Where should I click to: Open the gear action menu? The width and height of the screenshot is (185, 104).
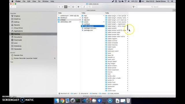pyautogui.click(x=79, y=7)
